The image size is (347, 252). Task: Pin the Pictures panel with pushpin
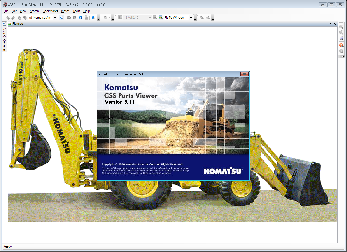click(x=330, y=24)
